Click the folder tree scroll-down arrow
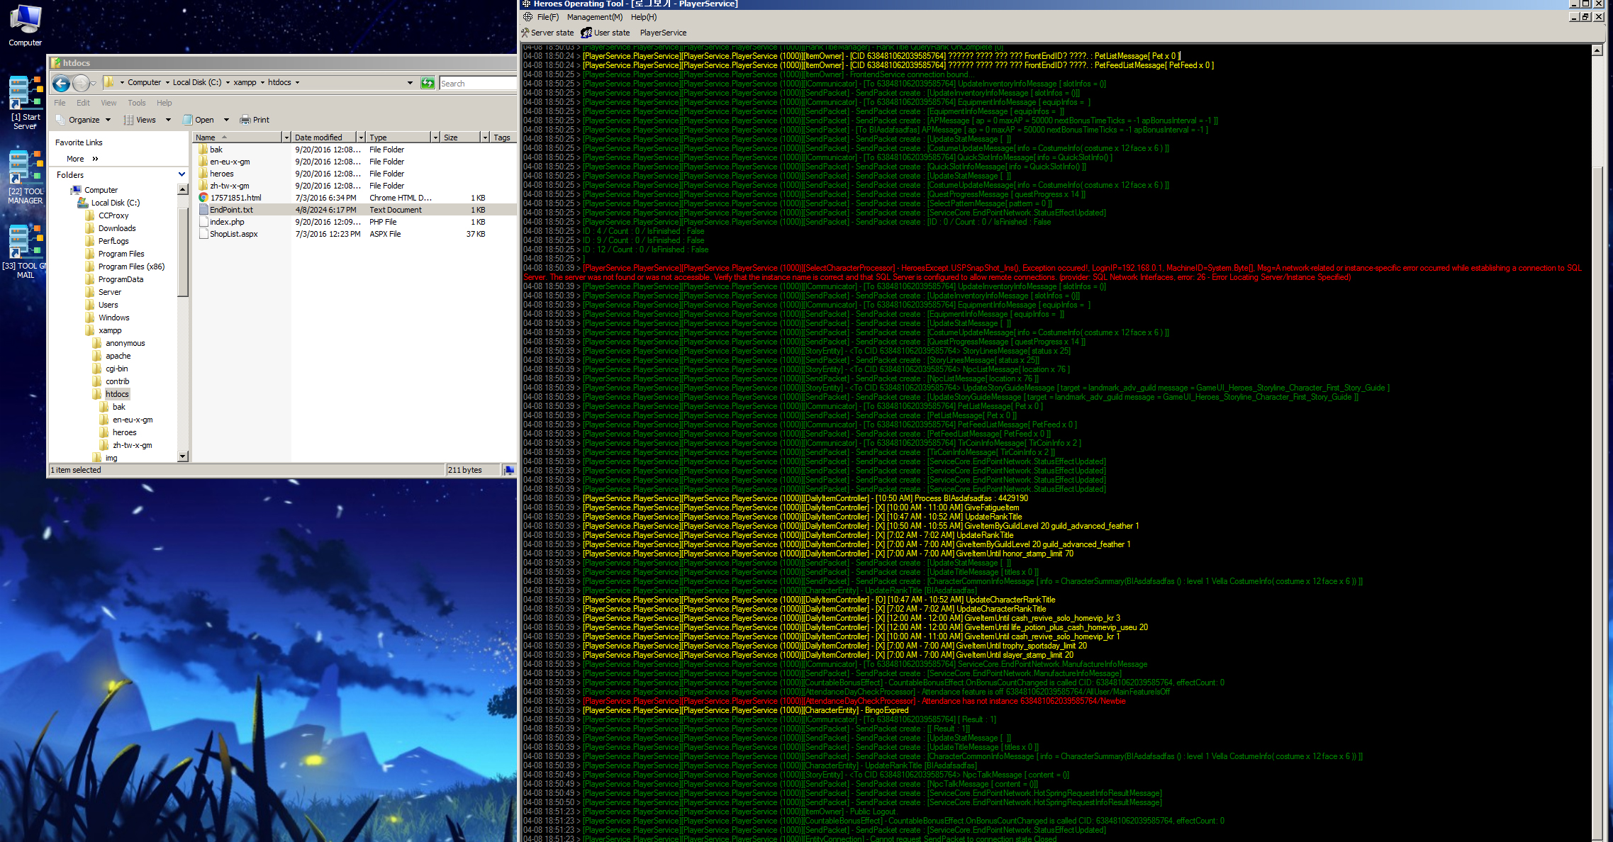 [x=182, y=457]
